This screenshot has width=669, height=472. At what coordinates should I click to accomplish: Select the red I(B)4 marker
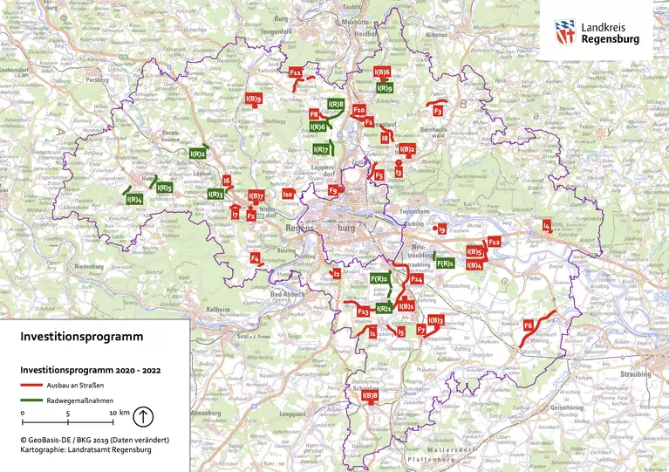474,265
